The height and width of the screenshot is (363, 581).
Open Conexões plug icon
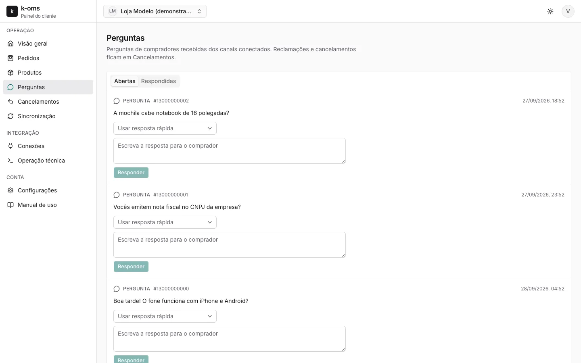10,146
